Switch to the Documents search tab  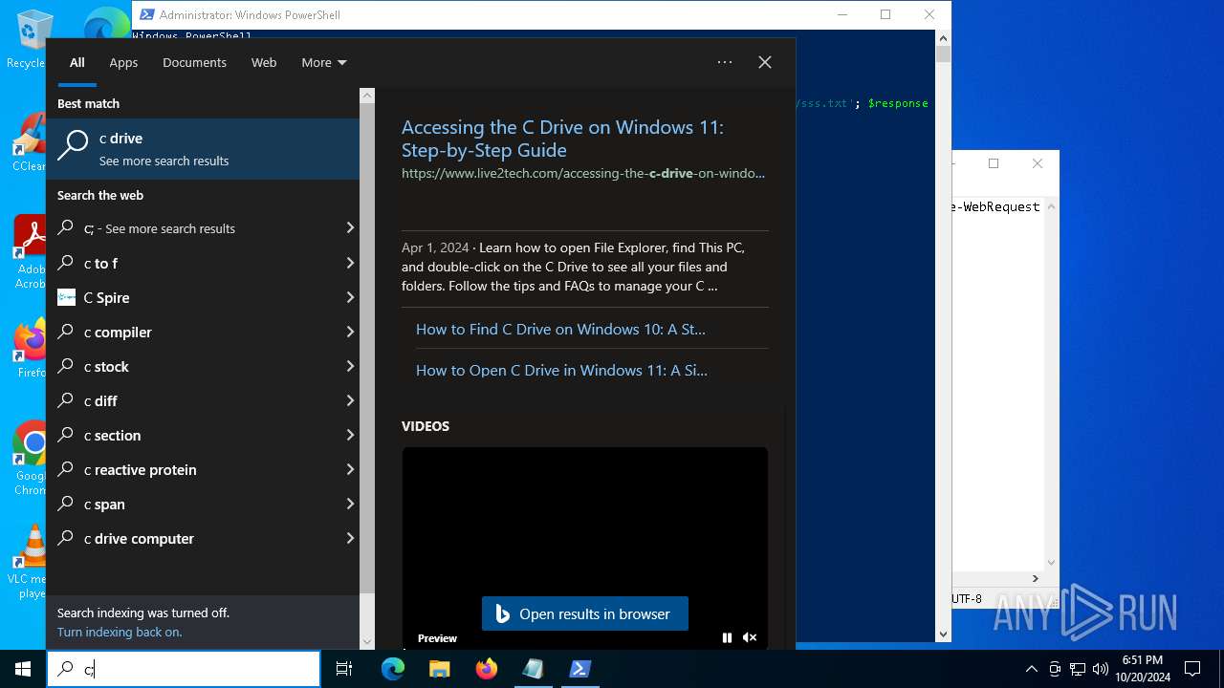[x=194, y=62]
